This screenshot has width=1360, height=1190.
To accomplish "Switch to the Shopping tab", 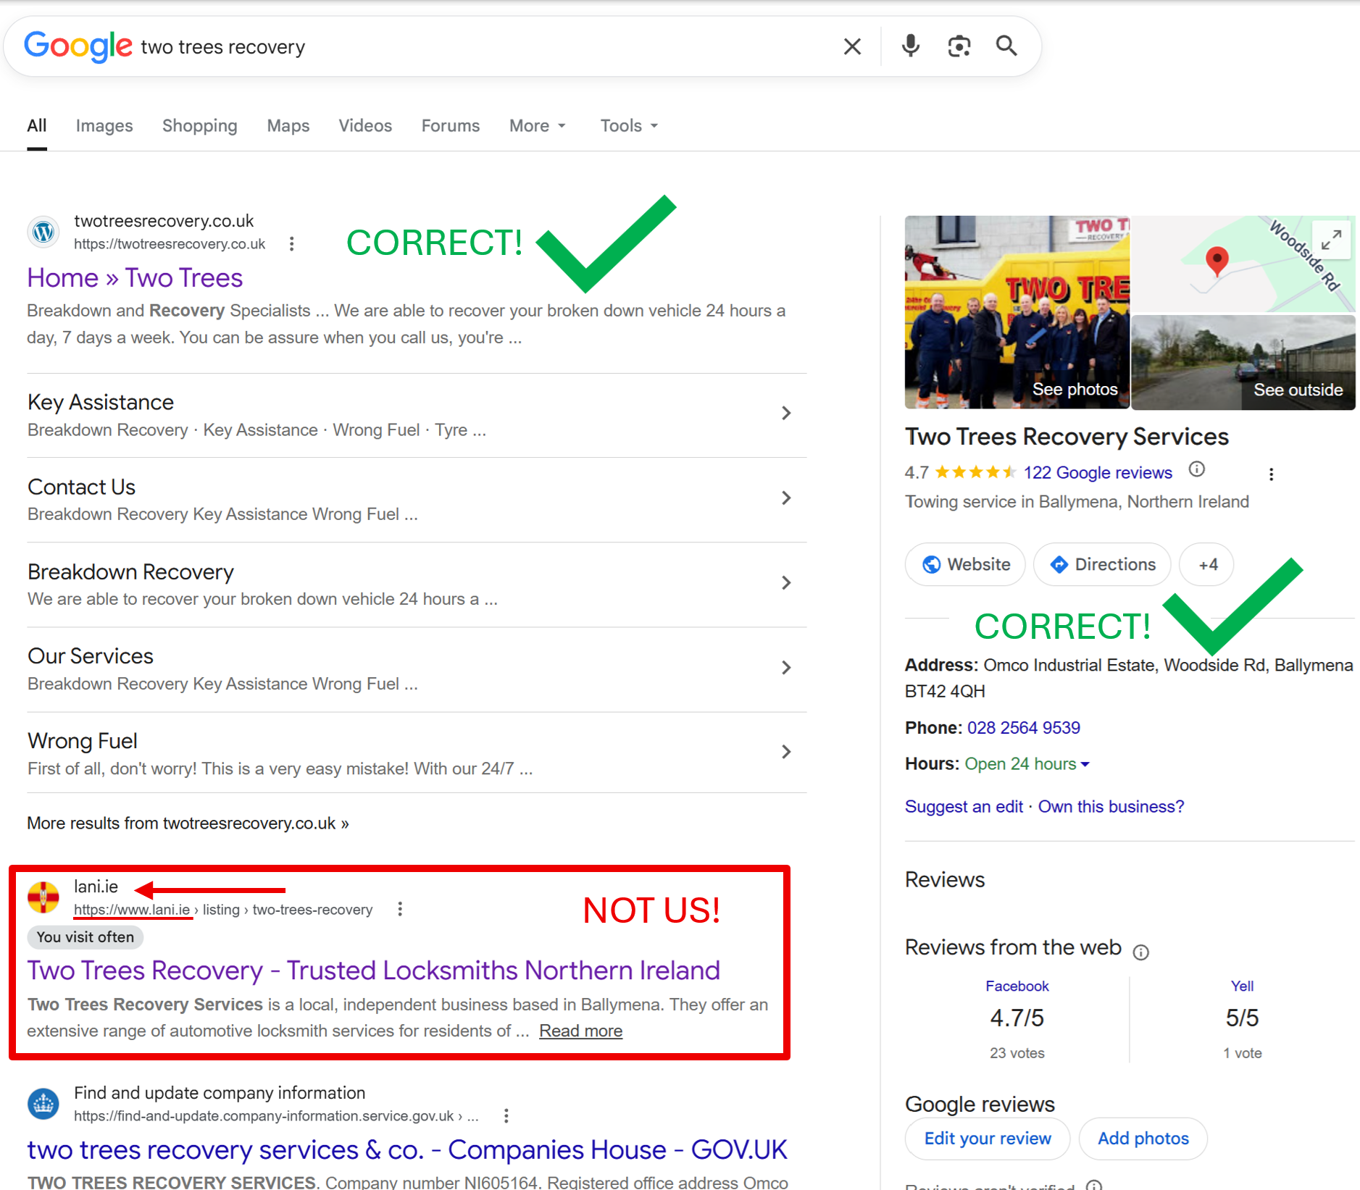I will pos(200,126).
